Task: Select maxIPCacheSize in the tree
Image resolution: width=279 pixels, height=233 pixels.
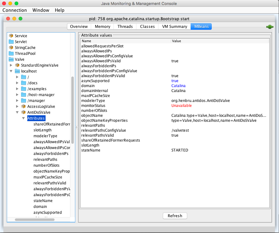Action: tap(48, 177)
